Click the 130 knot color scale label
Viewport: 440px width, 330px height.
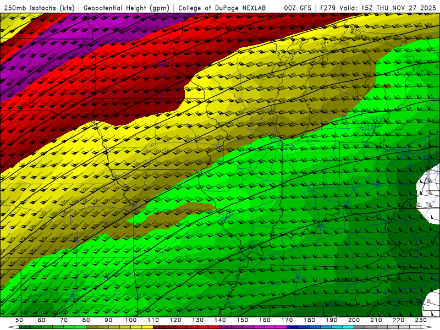(198, 320)
